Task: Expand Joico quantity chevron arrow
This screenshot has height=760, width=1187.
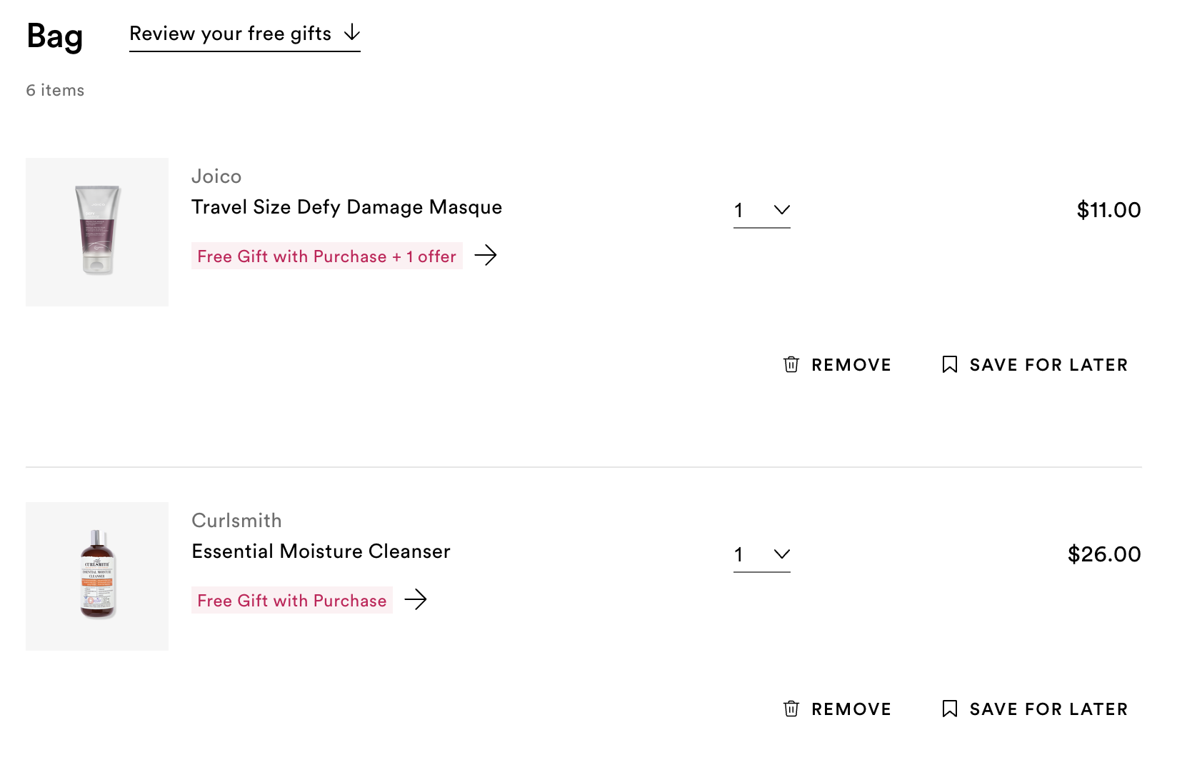Action: tap(782, 210)
